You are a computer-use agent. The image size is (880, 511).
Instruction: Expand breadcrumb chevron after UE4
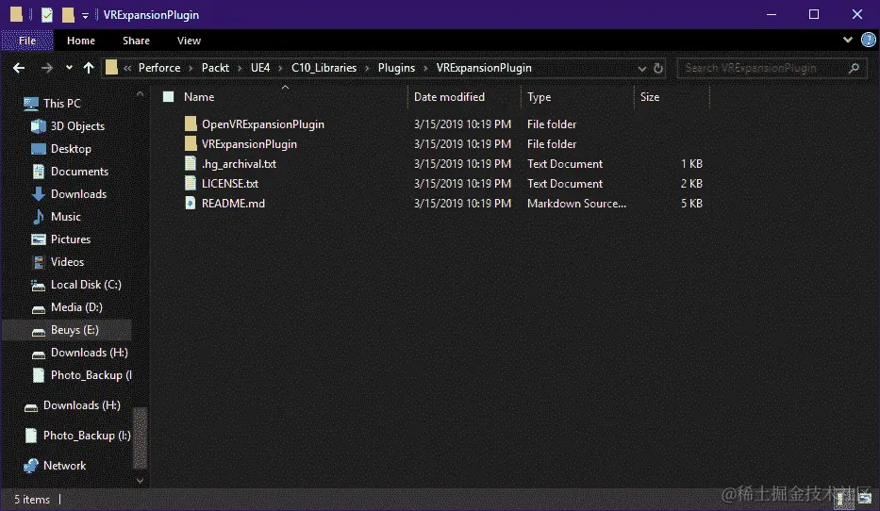pos(280,69)
